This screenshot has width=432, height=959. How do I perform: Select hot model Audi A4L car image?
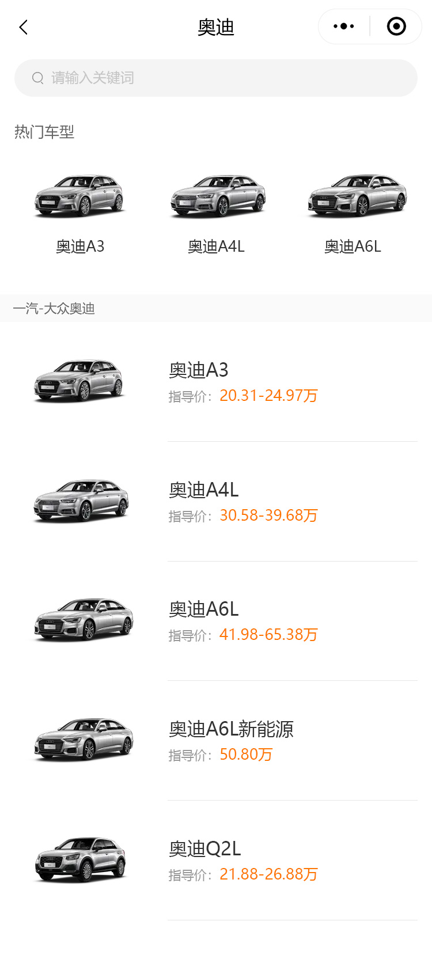tap(217, 196)
